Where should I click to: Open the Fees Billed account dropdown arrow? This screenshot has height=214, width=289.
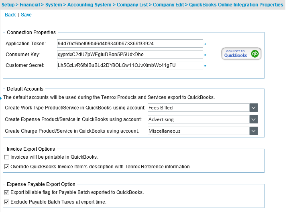(253, 108)
